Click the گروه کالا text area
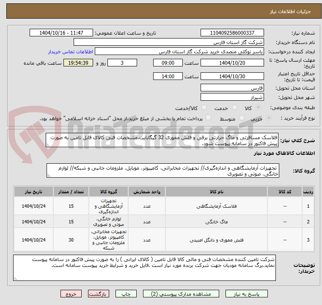The width and height of the screenshot is (322, 305). 162,171
